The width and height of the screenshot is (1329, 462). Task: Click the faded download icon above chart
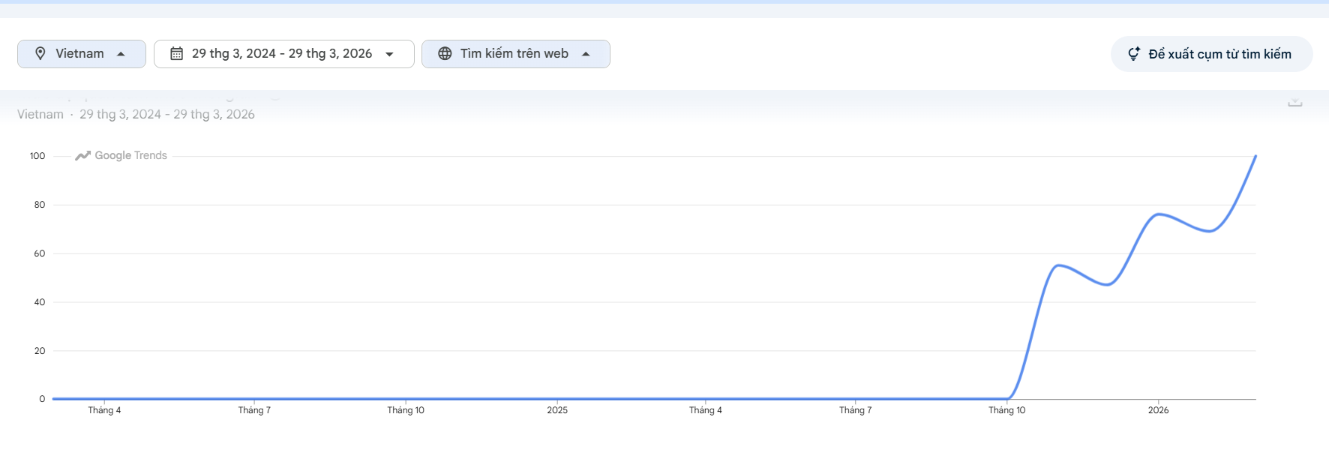click(x=1294, y=102)
